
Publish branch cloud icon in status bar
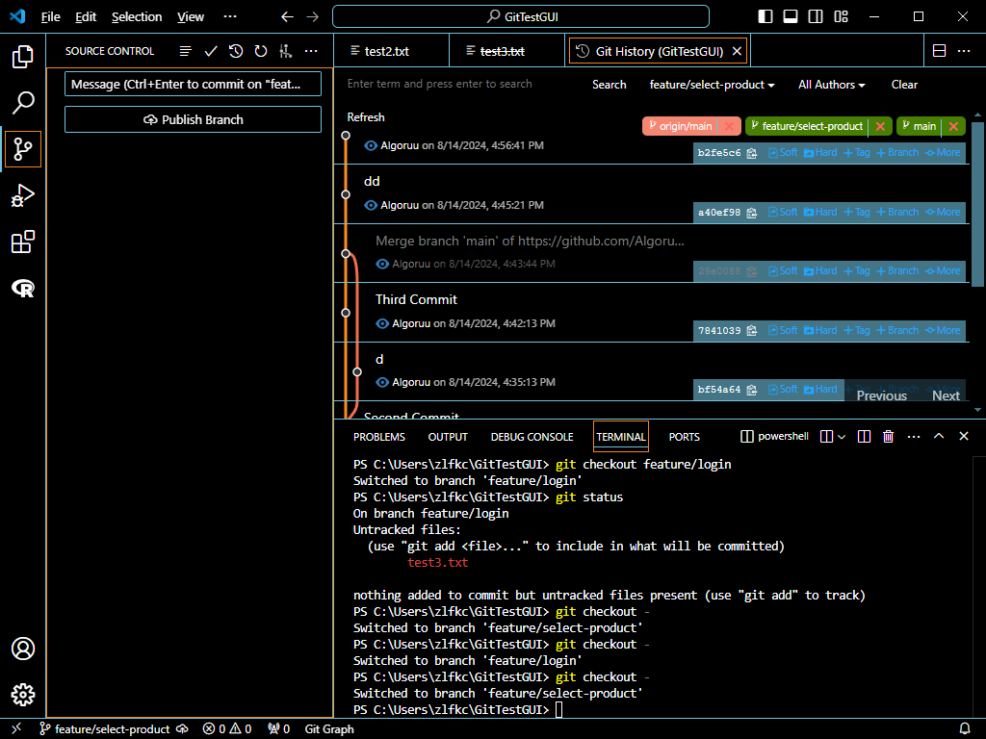(182, 729)
